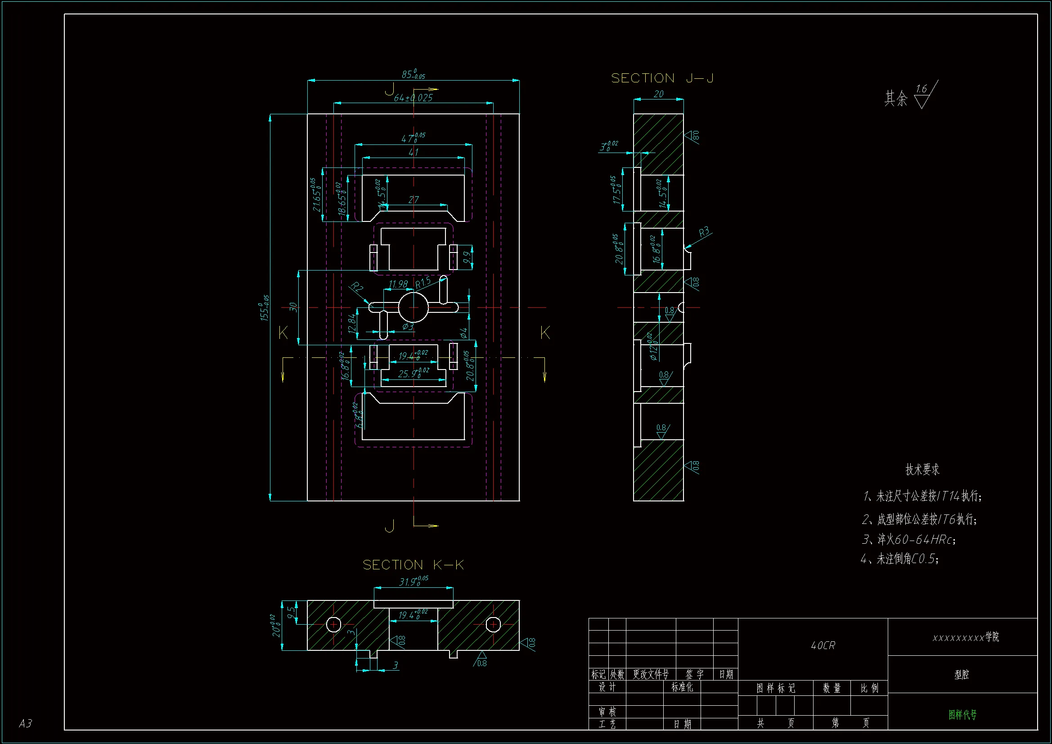Click the 型腔 part name cell
Image resolution: width=1052 pixels, height=744 pixels.
point(962,674)
